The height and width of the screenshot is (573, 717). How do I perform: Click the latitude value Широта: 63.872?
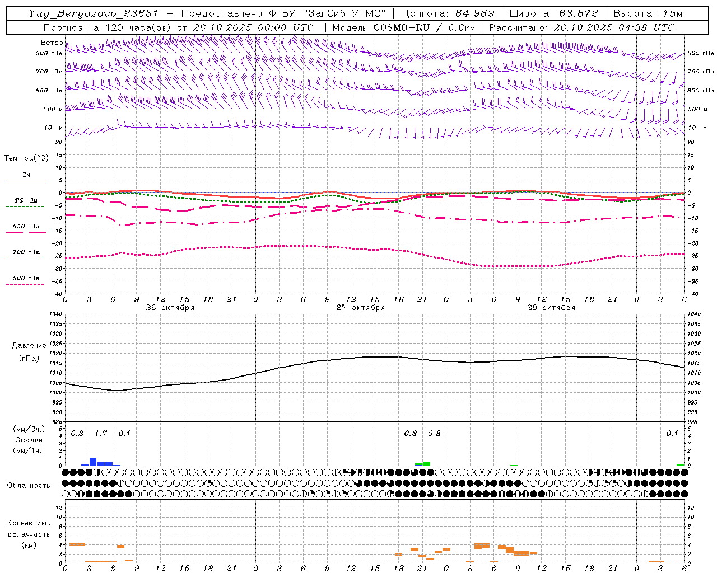(x=553, y=13)
